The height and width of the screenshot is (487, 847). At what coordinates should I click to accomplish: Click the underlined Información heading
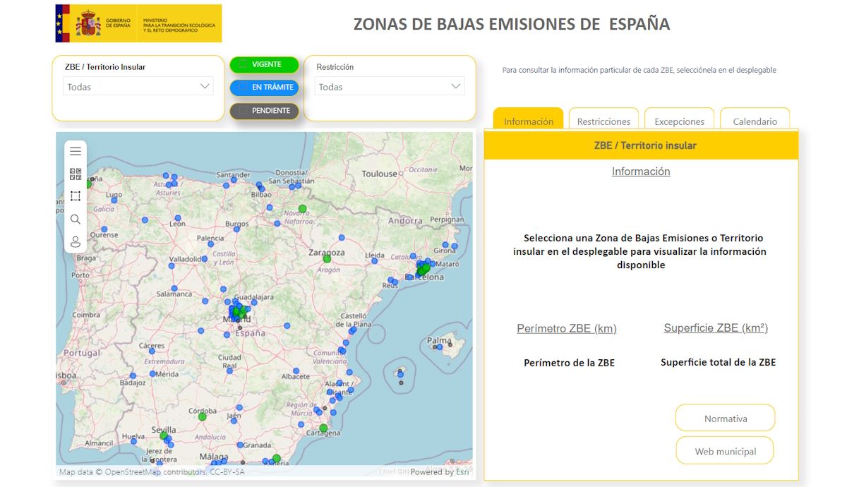(x=641, y=172)
